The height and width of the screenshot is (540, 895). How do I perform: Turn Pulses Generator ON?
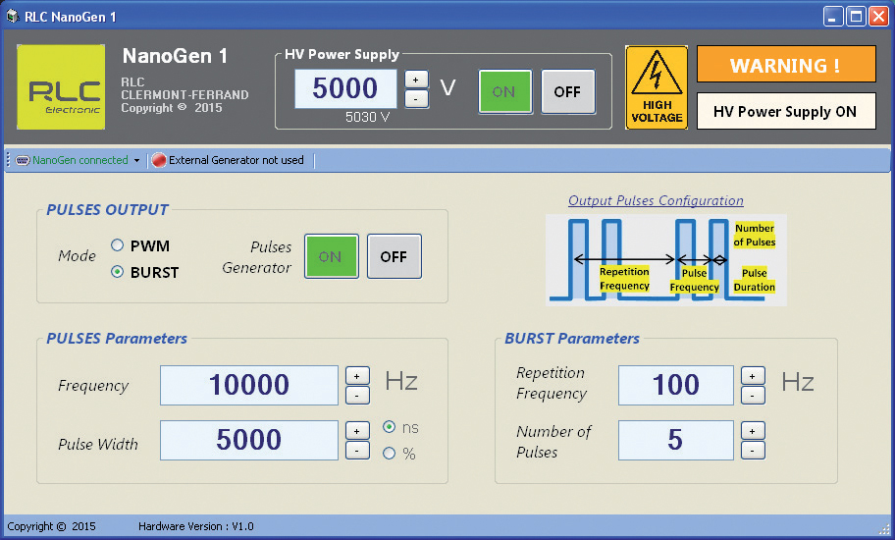tap(332, 256)
